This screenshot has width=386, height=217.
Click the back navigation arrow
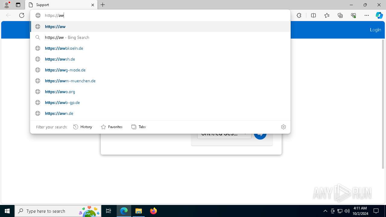[8, 15]
